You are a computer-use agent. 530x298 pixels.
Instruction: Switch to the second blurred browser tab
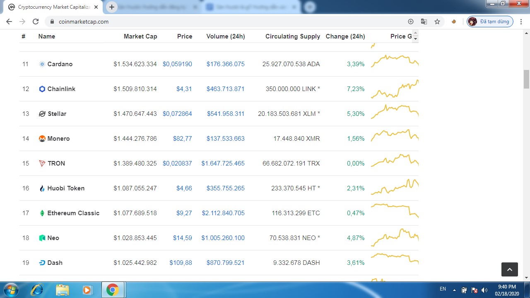coord(154,7)
